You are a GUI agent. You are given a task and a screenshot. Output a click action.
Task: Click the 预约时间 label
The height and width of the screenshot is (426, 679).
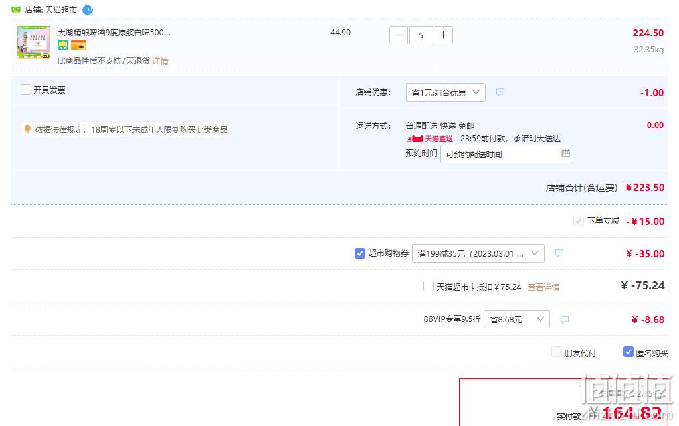tap(421, 153)
